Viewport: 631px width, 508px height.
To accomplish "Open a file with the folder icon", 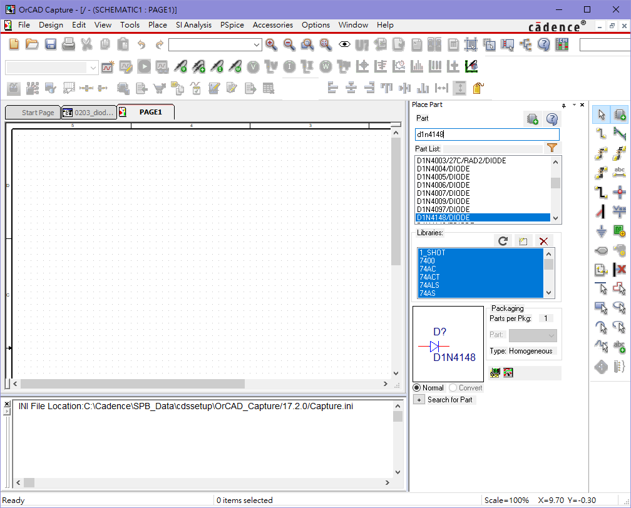I will click(x=32, y=44).
